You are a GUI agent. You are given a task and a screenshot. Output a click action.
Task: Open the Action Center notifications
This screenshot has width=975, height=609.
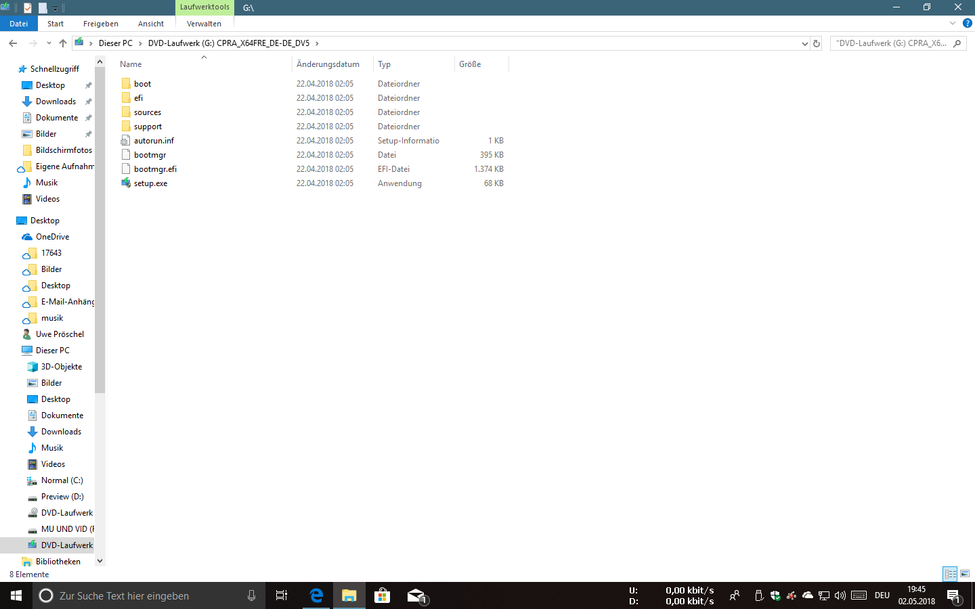tap(954, 596)
